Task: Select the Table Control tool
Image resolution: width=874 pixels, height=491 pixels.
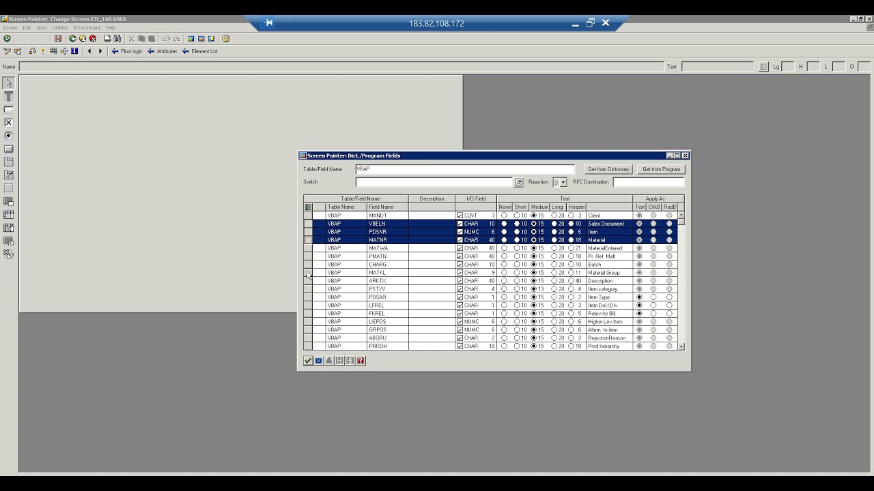Action: [x=9, y=215]
